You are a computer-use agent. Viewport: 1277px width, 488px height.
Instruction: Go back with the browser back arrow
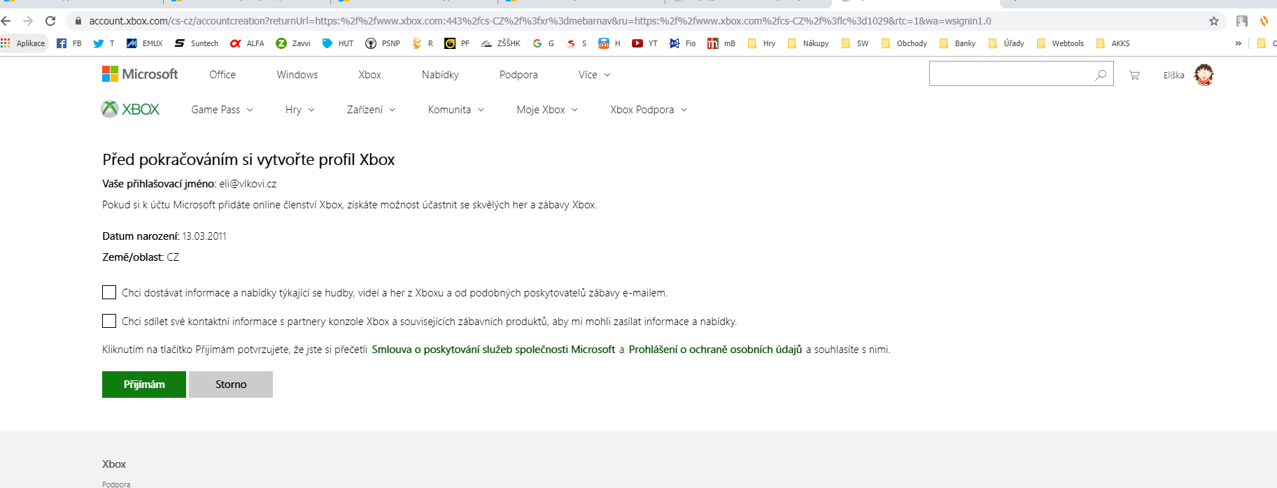pyautogui.click(x=6, y=21)
